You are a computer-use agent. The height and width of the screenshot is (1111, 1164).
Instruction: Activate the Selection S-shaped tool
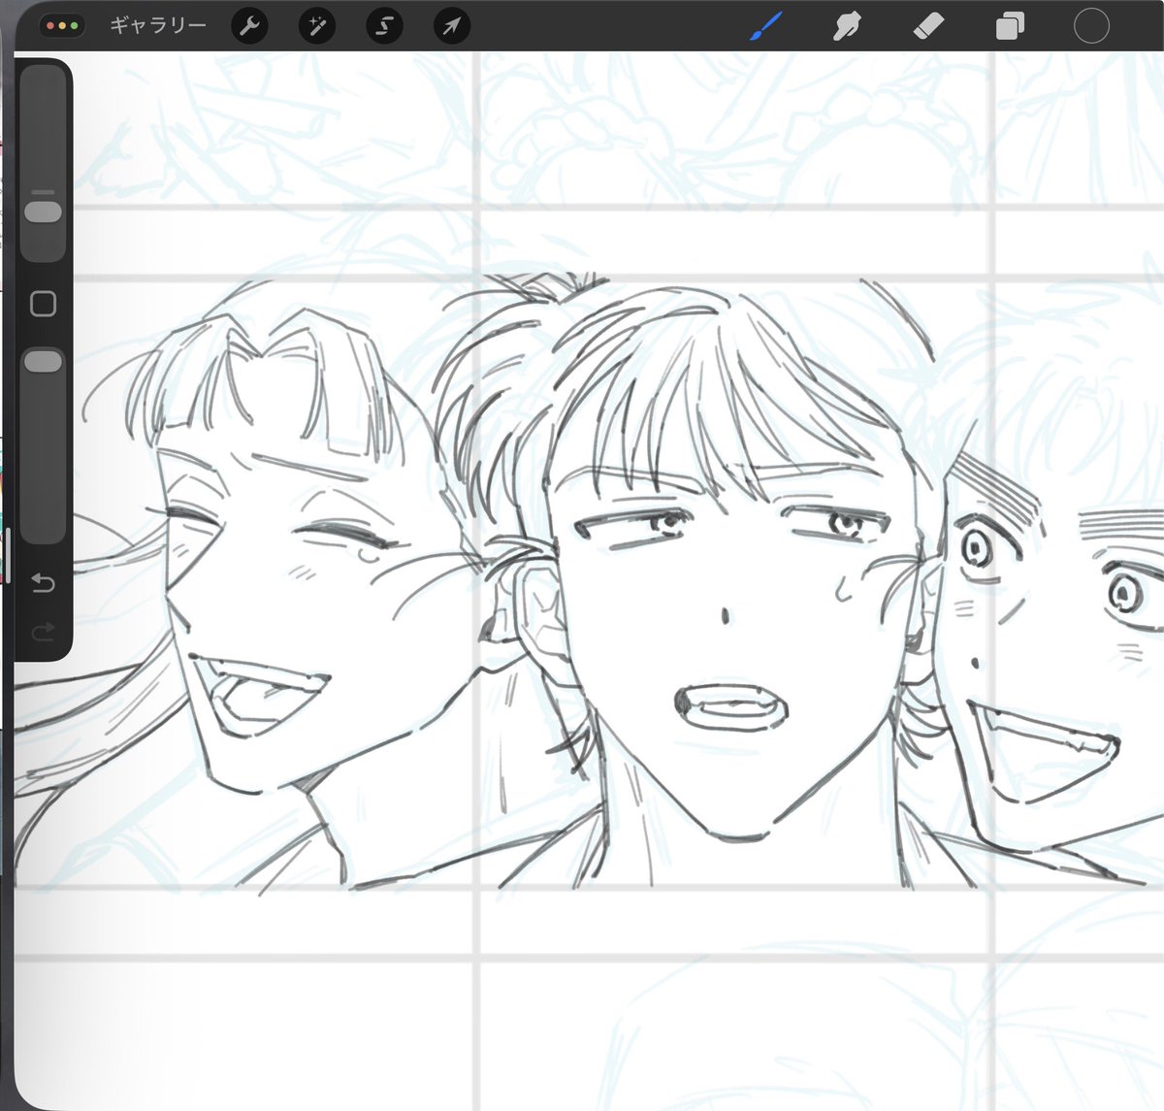point(384,26)
